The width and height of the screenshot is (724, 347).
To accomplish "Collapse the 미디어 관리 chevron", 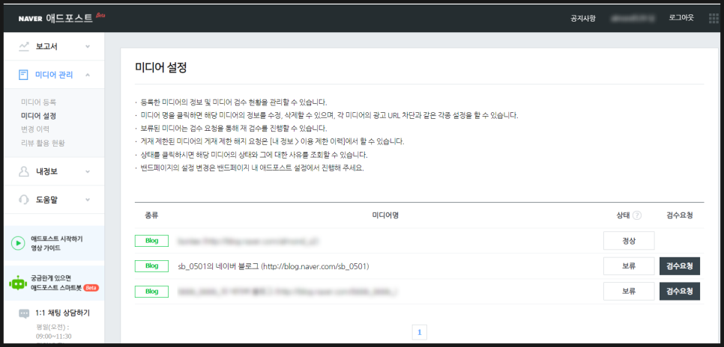I will pyautogui.click(x=88, y=75).
